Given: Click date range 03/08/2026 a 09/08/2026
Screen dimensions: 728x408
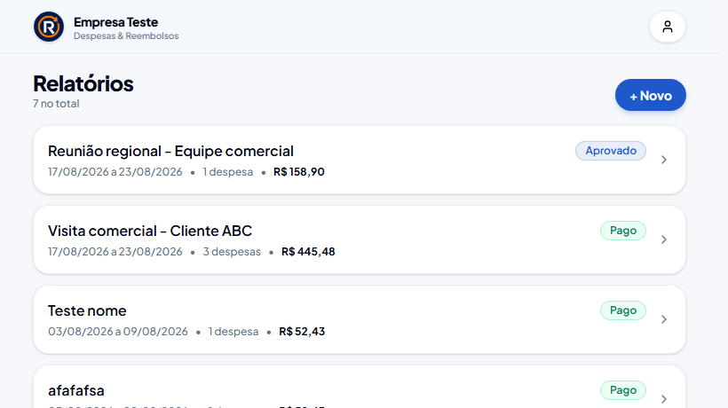Looking at the screenshot, I should click(x=118, y=332).
